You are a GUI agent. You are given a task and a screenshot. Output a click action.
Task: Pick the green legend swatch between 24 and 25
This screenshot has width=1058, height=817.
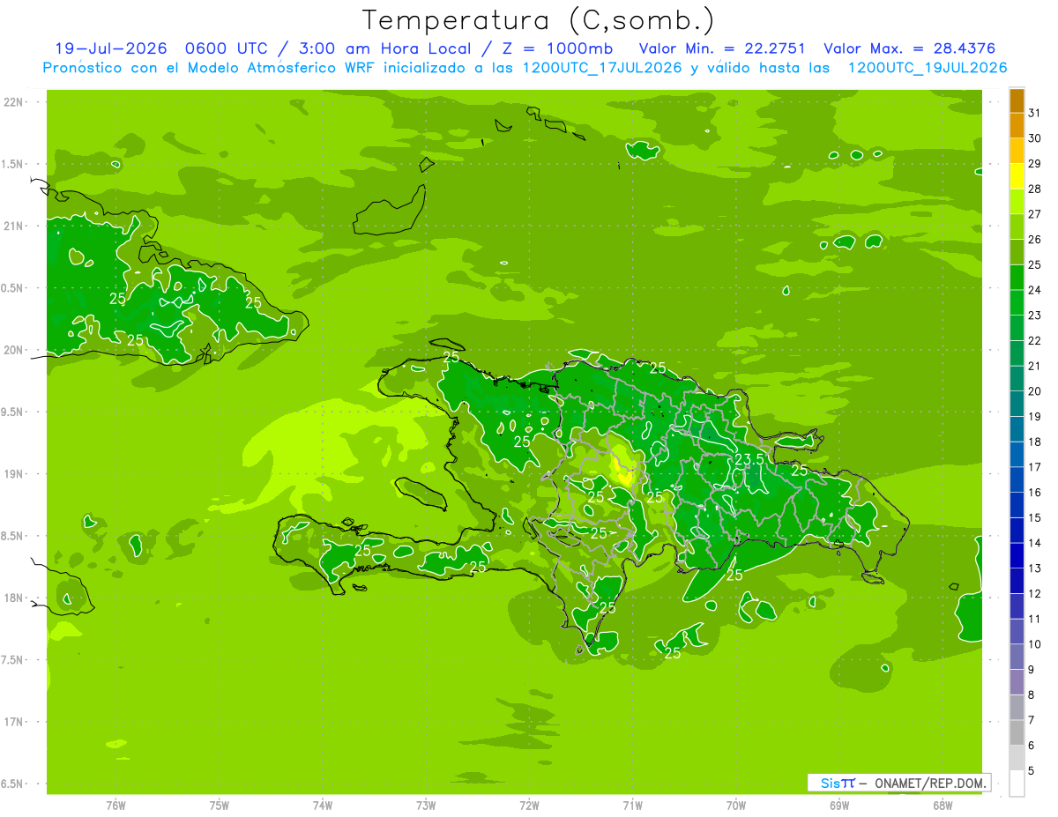(x=1017, y=278)
